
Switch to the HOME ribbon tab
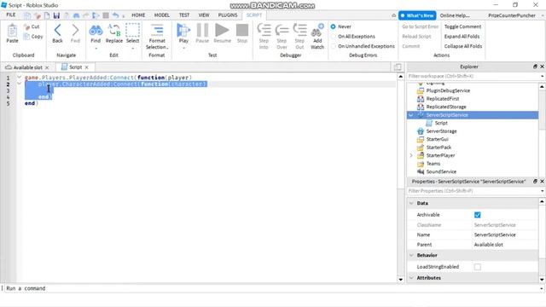tap(138, 15)
